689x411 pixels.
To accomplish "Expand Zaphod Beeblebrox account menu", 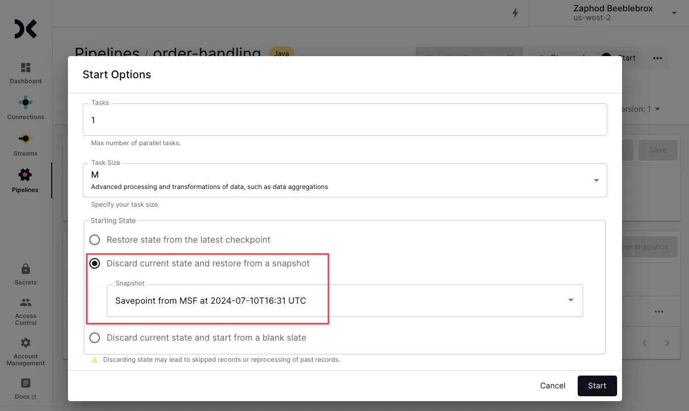I will tap(674, 13).
